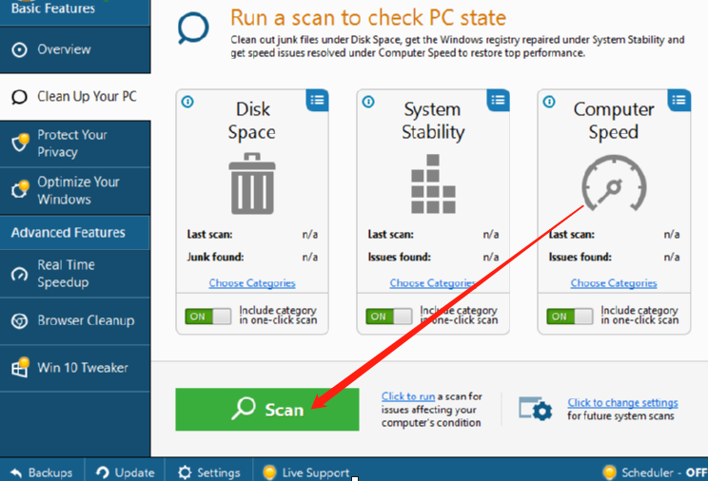The height and width of the screenshot is (481, 708).
Task: Click the Disk Space trash can icon
Action: click(x=252, y=183)
